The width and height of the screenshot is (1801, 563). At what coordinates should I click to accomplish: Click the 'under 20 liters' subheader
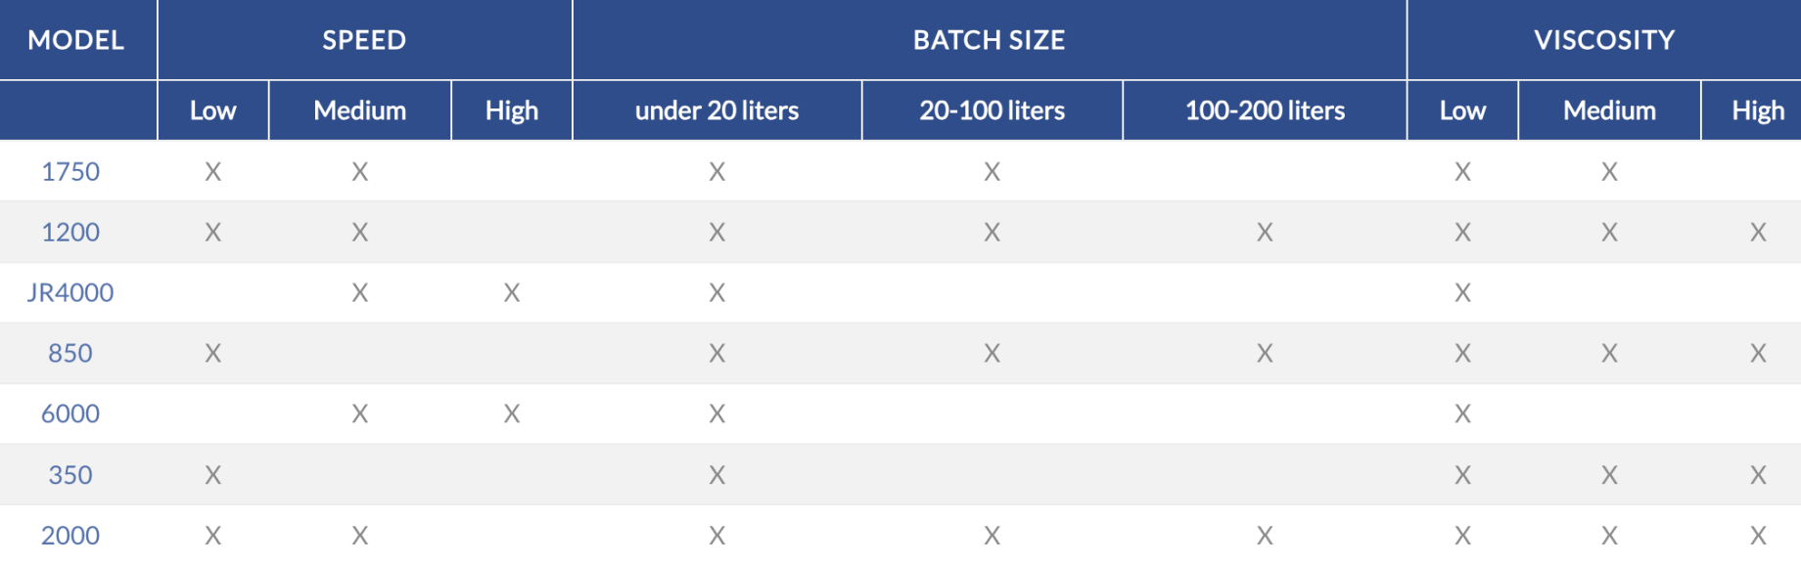click(x=716, y=110)
